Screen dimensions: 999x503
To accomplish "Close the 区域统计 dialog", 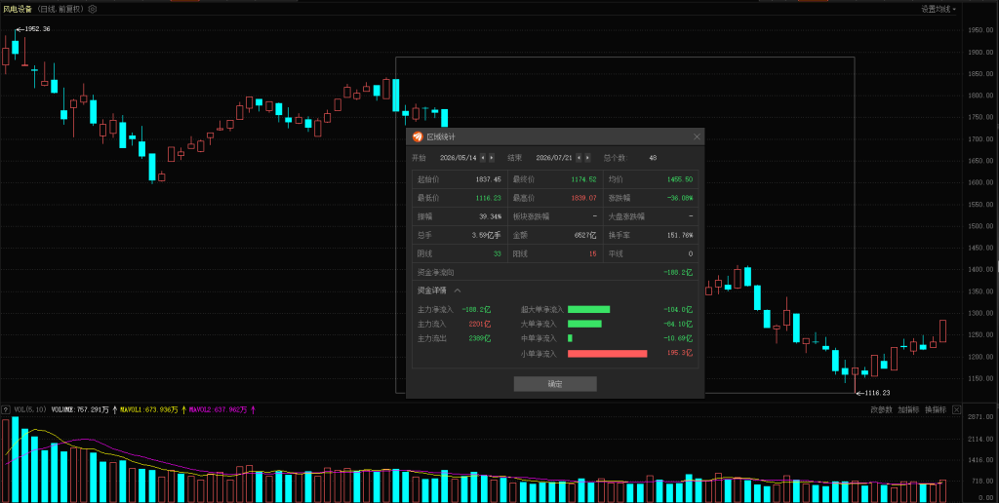I will (697, 136).
